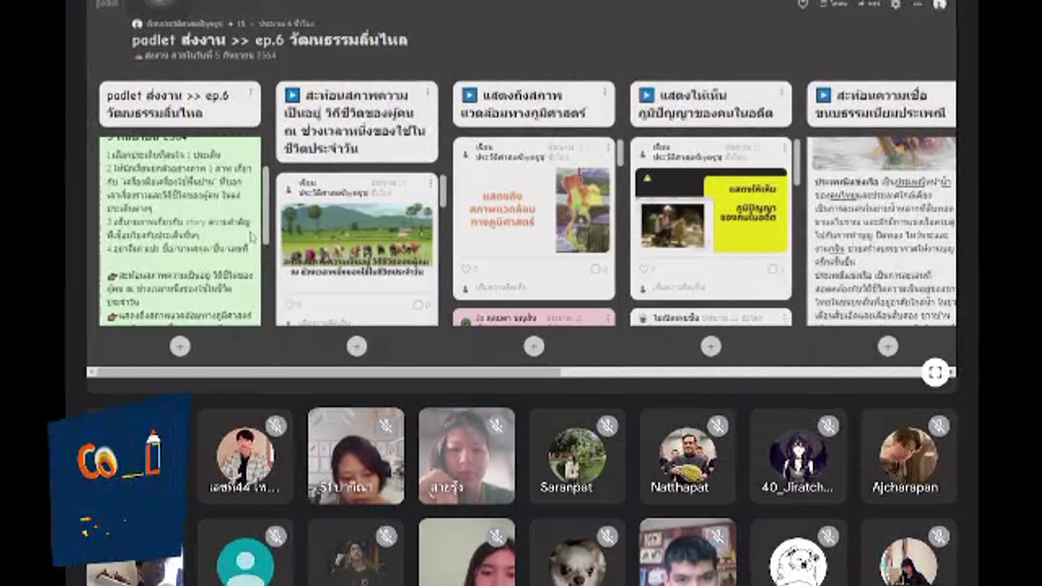Screen dimensions: 1042x586
Task: Like the rice field photo post
Action: [x=291, y=305]
